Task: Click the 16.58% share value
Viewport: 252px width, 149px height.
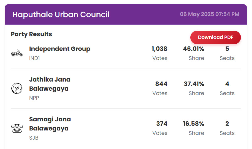Action: point(193,124)
